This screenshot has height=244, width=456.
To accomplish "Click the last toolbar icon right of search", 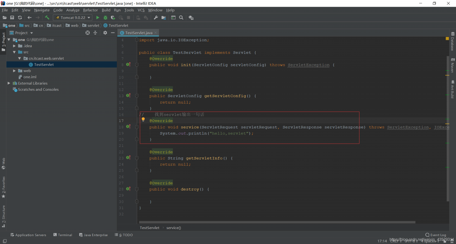I will tap(191, 17).
